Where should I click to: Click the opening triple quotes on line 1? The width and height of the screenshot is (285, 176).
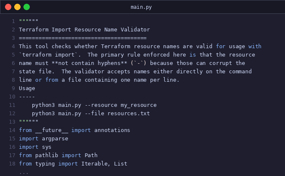pyautogui.click(x=28, y=21)
